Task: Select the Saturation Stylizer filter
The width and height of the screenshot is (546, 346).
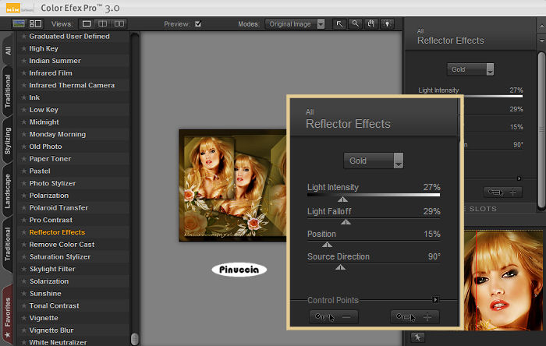Action: pos(60,256)
